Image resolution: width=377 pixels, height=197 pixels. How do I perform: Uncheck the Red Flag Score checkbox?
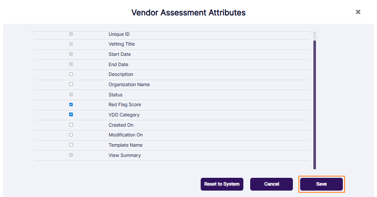coord(71,104)
